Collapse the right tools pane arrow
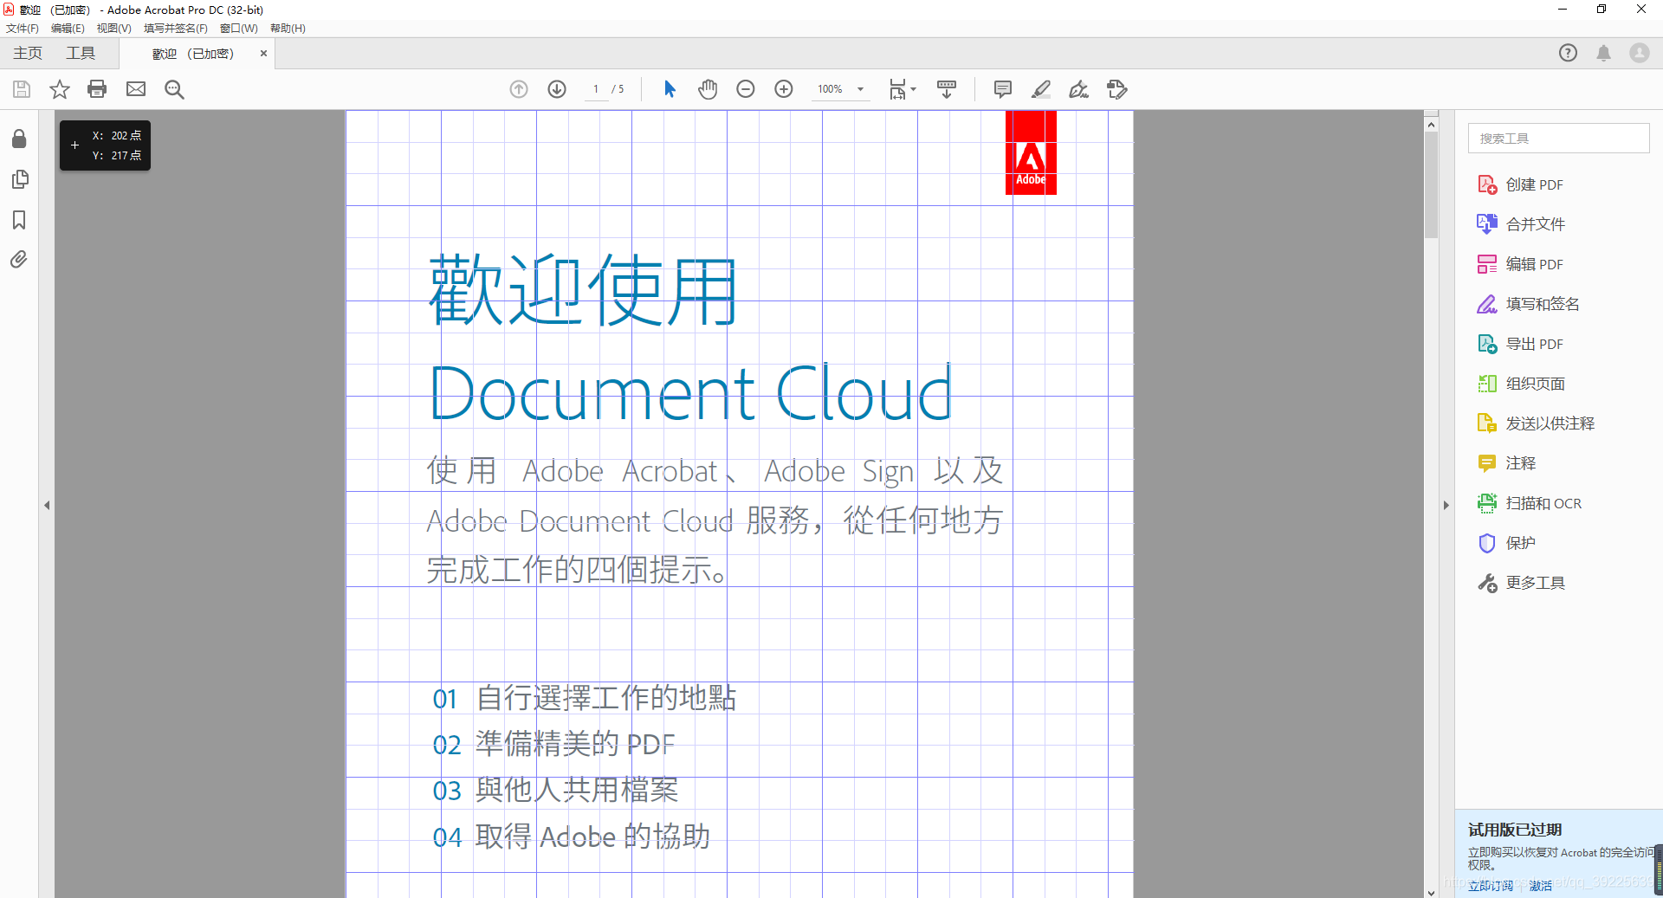Viewport: 1663px width, 898px height. (1446, 505)
